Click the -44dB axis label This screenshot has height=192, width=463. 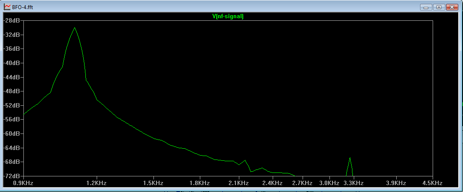click(x=11, y=77)
